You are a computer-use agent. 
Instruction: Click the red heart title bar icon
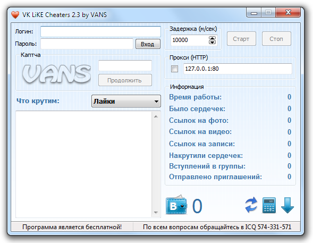pos(15,15)
